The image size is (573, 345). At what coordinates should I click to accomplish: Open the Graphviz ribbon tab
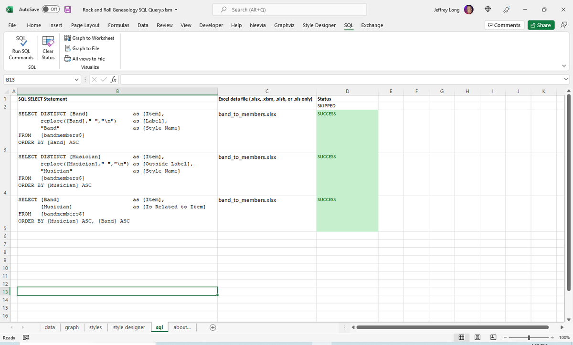pyautogui.click(x=285, y=25)
